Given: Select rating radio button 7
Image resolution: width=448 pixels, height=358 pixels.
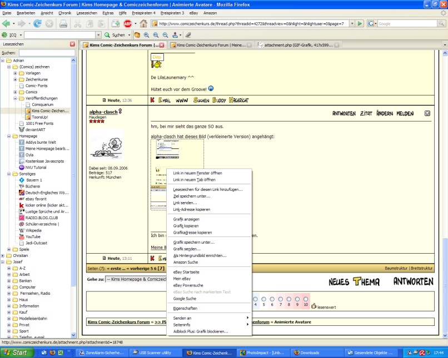Looking at the screenshot, I should click(281, 299).
